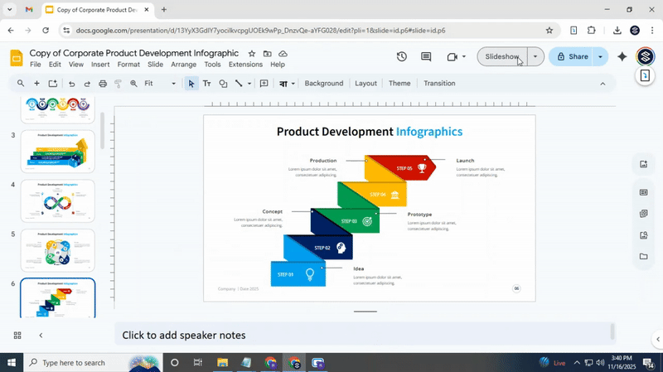Select slide 4 thumbnail in filmstrip
This screenshot has height=372, width=663.
point(57,200)
